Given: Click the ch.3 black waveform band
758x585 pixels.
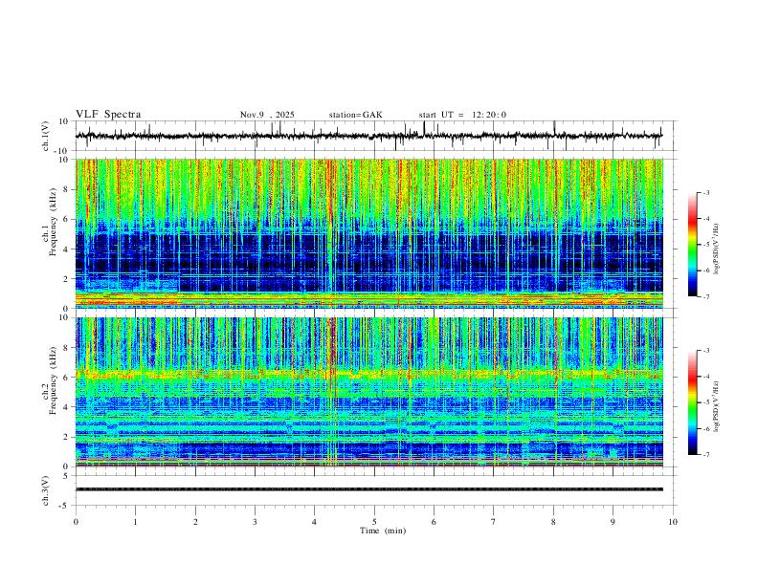Looking at the screenshot, I should coord(368,489).
